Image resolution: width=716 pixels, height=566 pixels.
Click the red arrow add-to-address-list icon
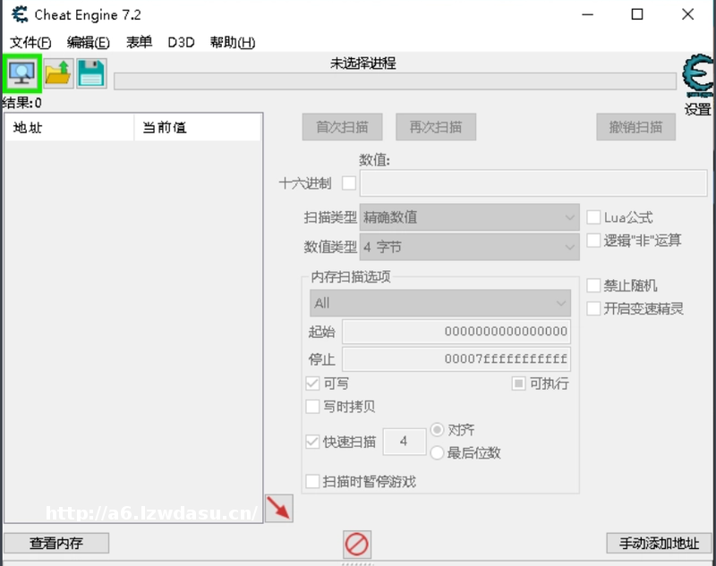tap(279, 509)
